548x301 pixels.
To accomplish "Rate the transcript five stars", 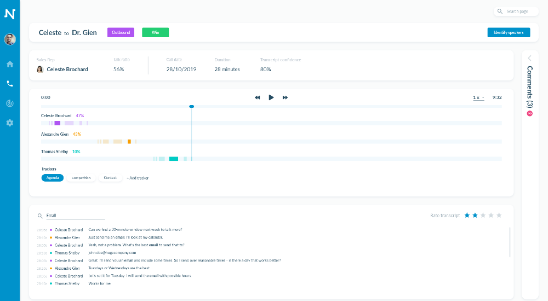I will coord(499,216).
